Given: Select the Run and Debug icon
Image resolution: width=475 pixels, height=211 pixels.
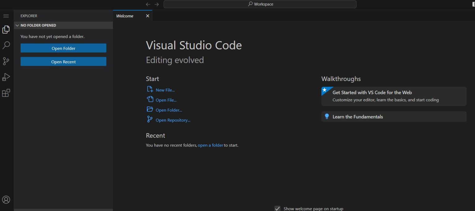Looking at the screenshot, I should (x=6, y=77).
